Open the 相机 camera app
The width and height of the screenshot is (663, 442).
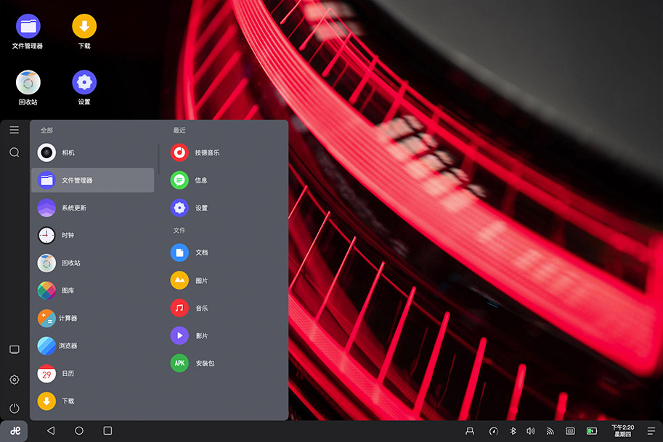coord(67,153)
